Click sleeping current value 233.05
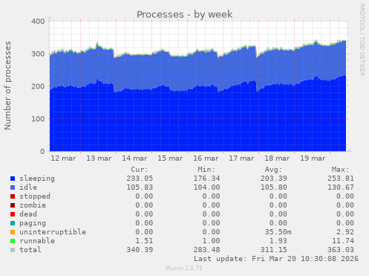This screenshot has width=369, height=276. (x=140, y=179)
